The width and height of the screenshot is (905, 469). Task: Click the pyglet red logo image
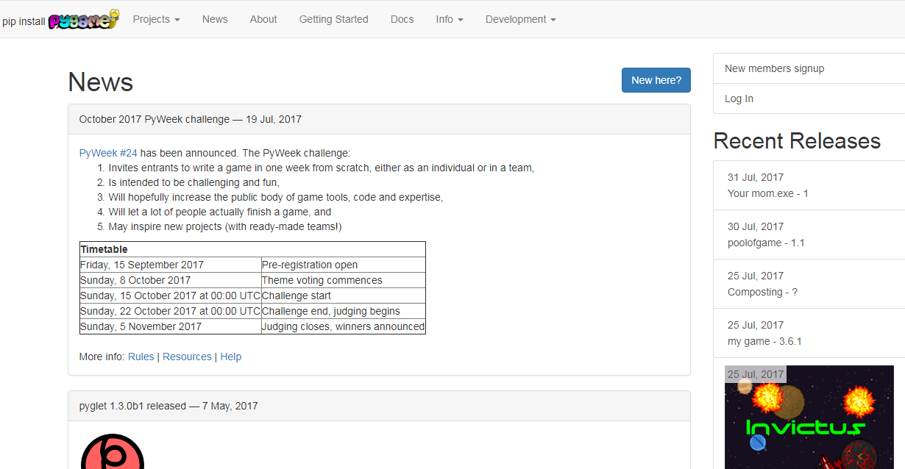(x=112, y=451)
